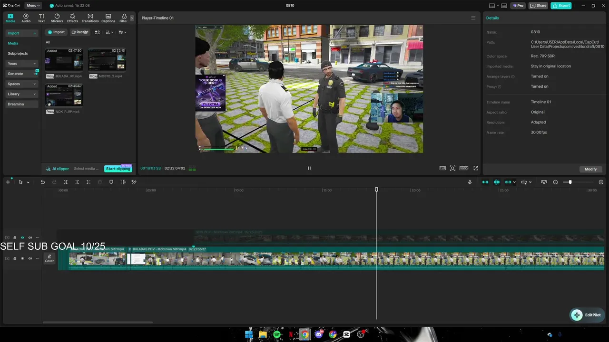Open the Stickers tab
Screen dimensions: 609x342
click(x=57, y=18)
